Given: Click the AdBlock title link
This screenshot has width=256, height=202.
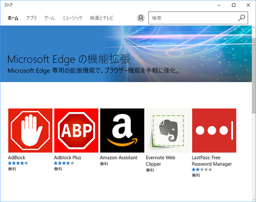Looking at the screenshot, I should [17, 158].
